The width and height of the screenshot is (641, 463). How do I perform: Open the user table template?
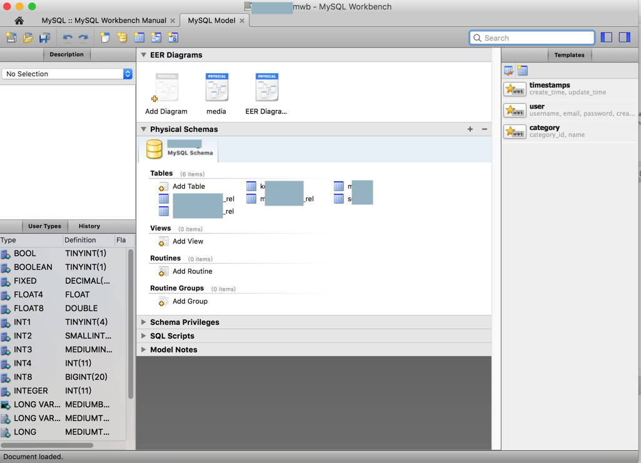[x=570, y=110]
